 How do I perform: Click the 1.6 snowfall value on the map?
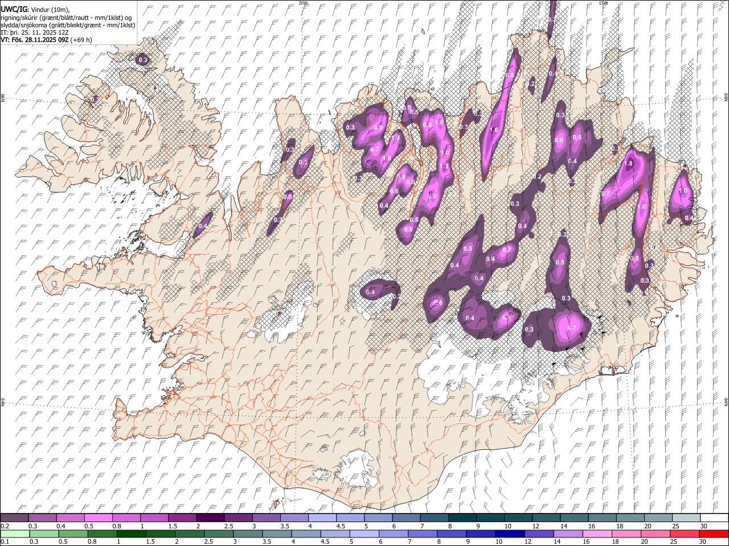pyautogui.click(x=494, y=130)
